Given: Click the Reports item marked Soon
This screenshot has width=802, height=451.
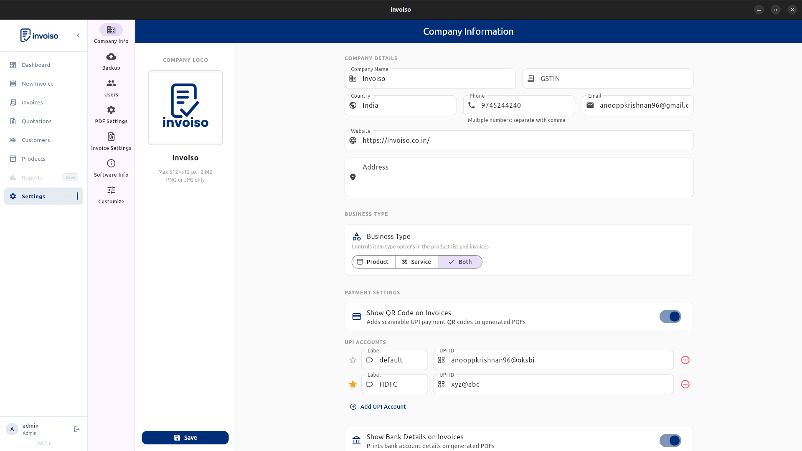Looking at the screenshot, I should pos(43,177).
